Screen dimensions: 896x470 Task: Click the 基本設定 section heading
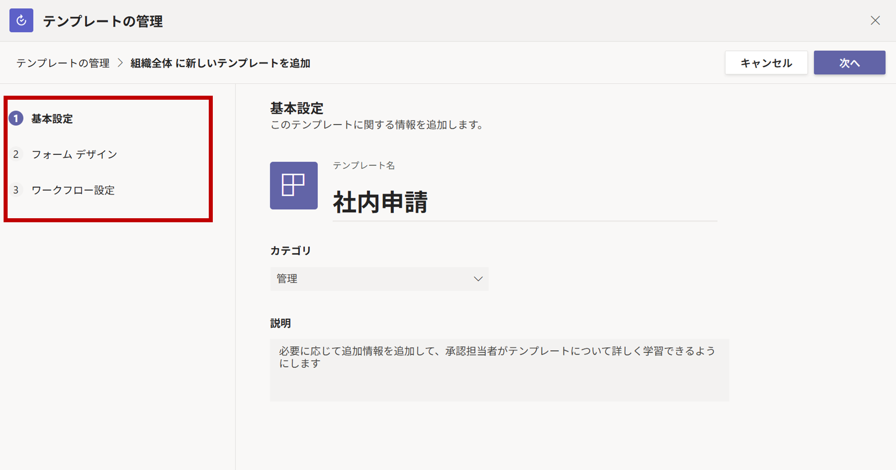click(297, 108)
